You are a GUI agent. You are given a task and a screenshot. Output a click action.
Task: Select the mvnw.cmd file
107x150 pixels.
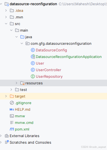click(x=24, y=123)
